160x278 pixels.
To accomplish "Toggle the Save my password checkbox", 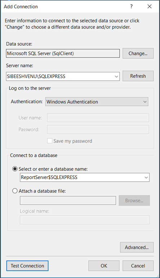I will [50, 141].
